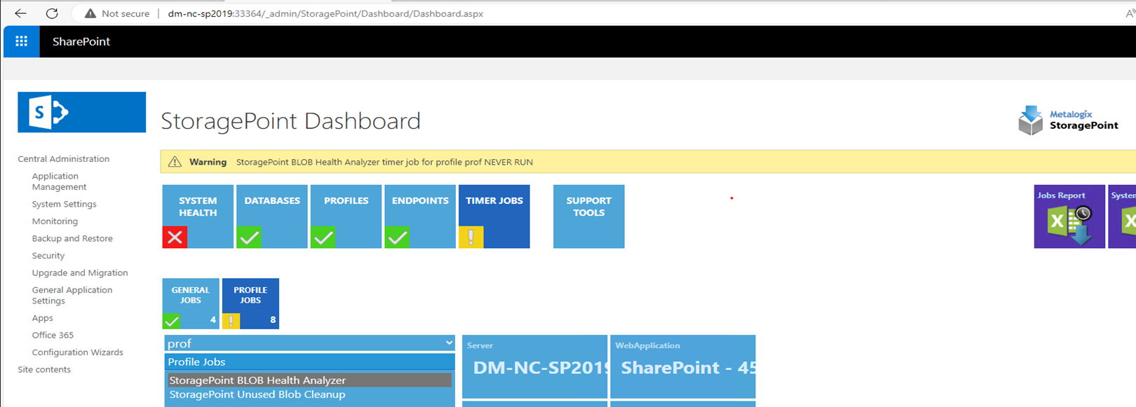Open Configuration Wizards link
The image size is (1136, 407).
[x=77, y=352]
